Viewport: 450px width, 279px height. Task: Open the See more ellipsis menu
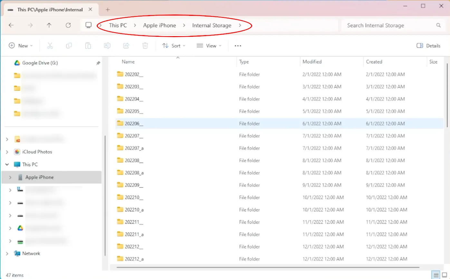238,46
